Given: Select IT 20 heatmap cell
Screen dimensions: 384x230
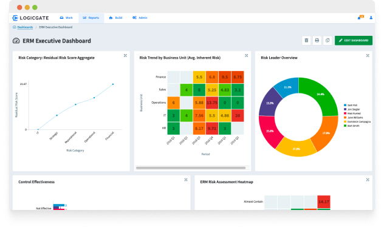Looking at the screenshot, I should click(x=238, y=115).
